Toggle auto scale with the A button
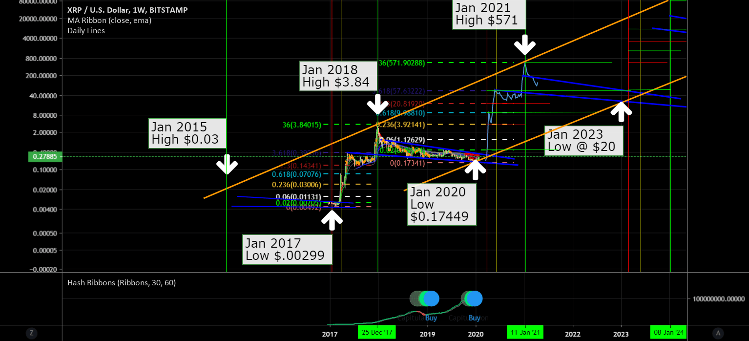The height and width of the screenshot is (341, 749). (717, 333)
